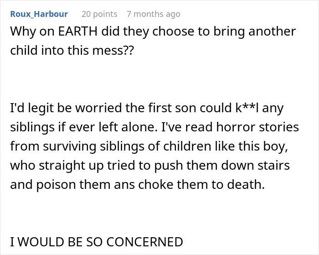
Task: Click the words 'push them down stairs'
Action: click(222, 166)
